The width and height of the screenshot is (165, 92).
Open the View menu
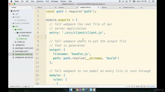coord(32,1)
